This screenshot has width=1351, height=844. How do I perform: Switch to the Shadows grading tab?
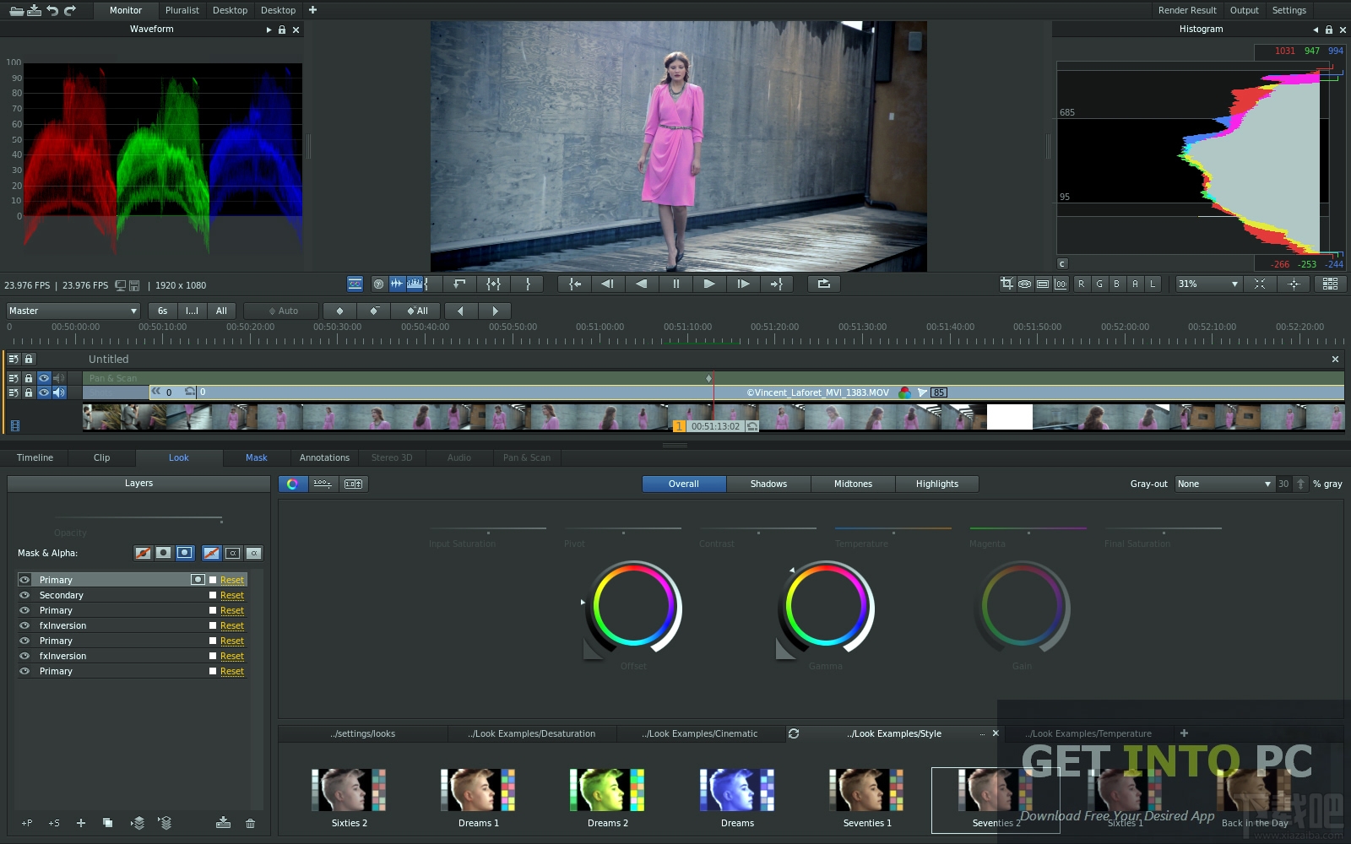pyautogui.click(x=768, y=484)
